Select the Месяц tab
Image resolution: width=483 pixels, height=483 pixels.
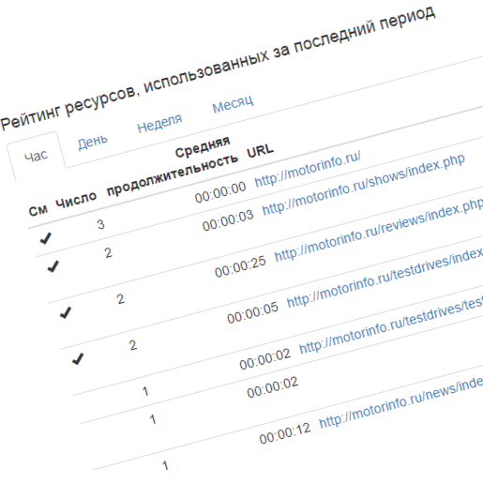pyautogui.click(x=233, y=104)
